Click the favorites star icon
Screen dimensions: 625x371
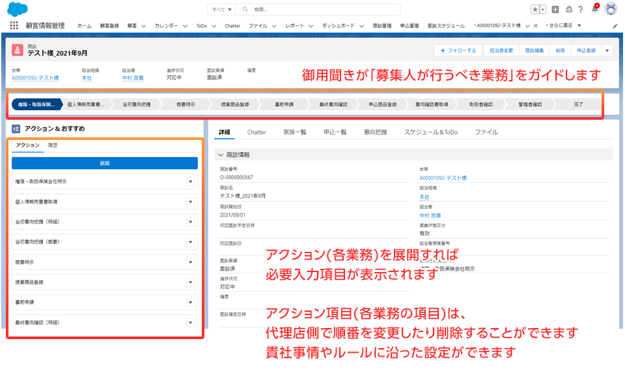[535, 9]
